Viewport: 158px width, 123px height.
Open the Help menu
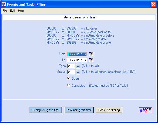coord(21,11)
